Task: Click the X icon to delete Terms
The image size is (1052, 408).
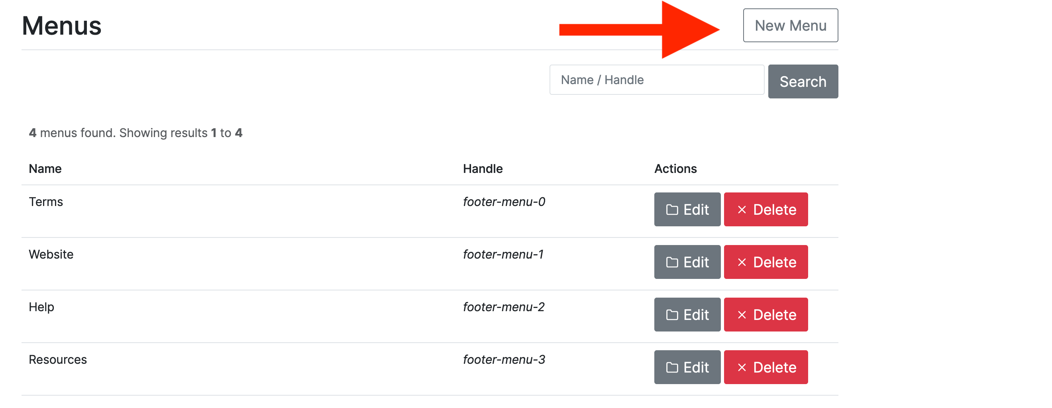Action: click(x=742, y=210)
